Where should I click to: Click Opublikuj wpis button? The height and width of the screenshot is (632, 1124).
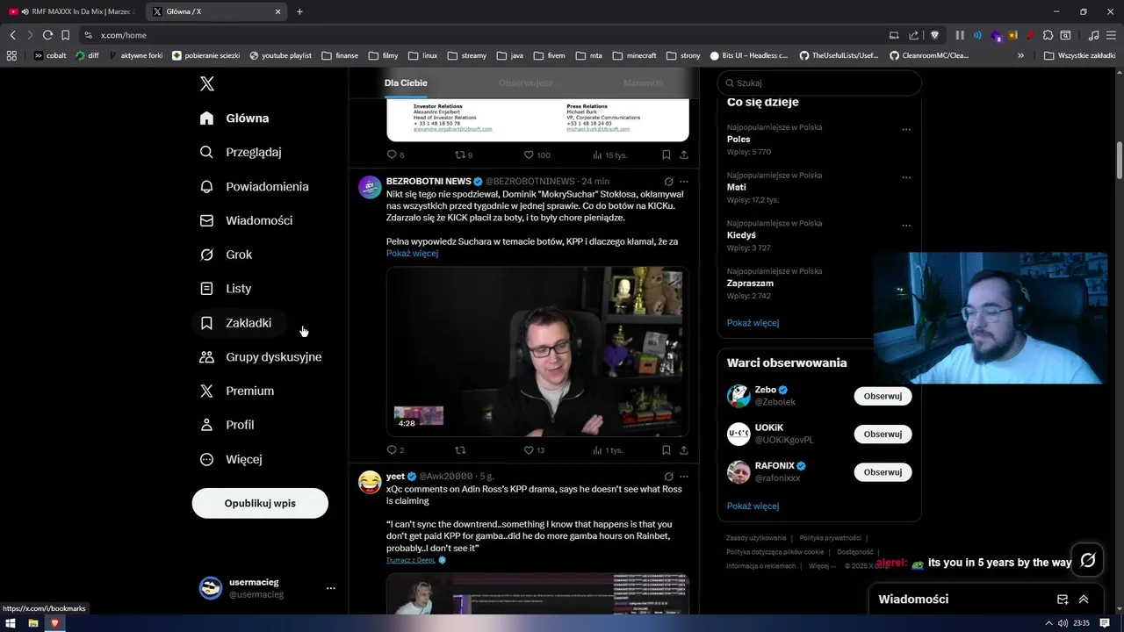tap(260, 503)
